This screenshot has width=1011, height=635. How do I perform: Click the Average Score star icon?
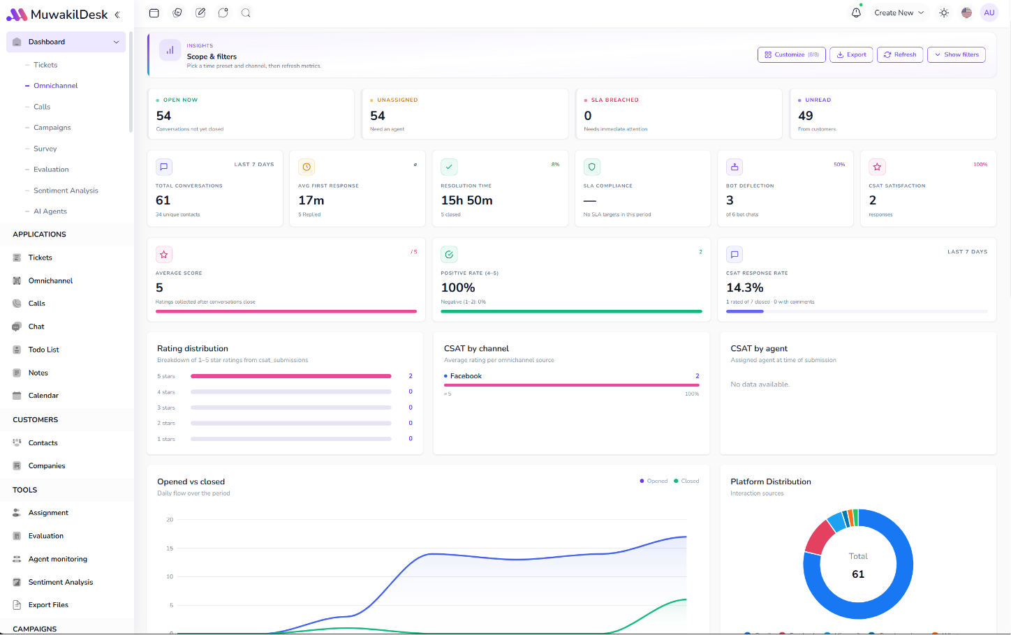click(x=164, y=254)
